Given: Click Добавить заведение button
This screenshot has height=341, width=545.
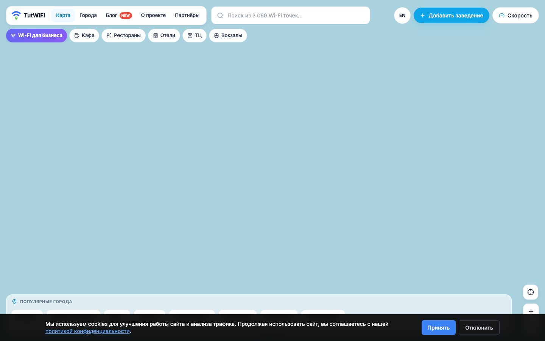Looking at the screenshot, I should (x=452, y=16).
